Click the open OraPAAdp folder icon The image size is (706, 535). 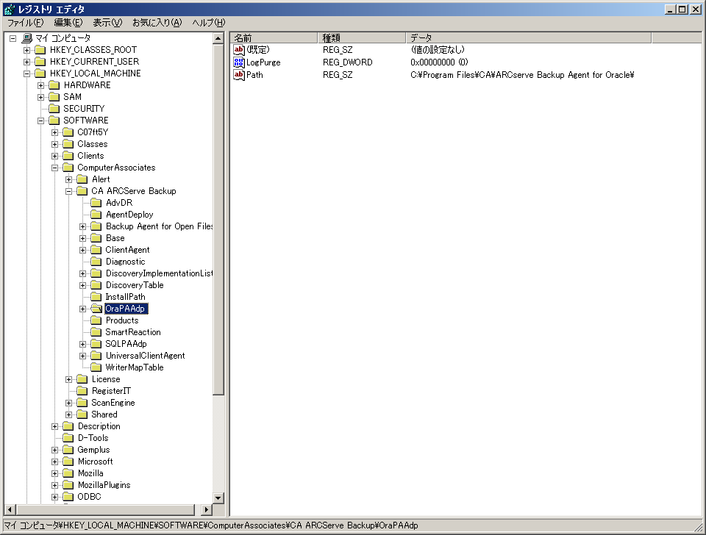pyautogui.click(x=96, y=309)
